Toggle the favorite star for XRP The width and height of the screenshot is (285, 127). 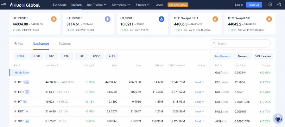(15, 121)
